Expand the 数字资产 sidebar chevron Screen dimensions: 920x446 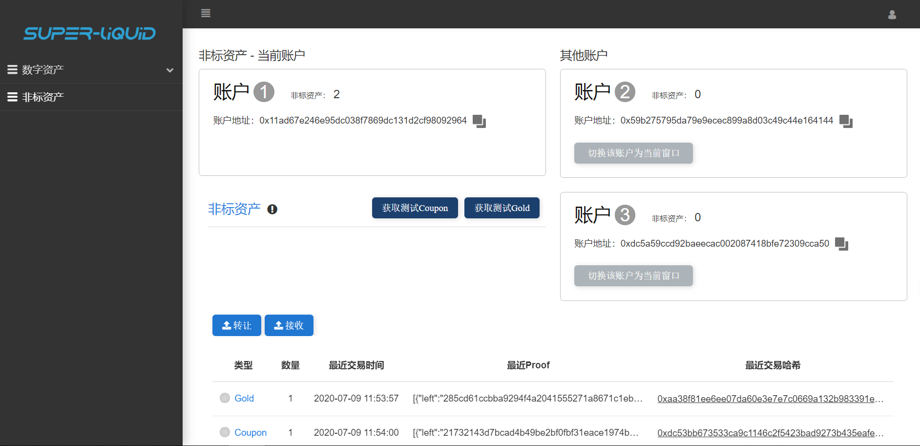[170, 70]
